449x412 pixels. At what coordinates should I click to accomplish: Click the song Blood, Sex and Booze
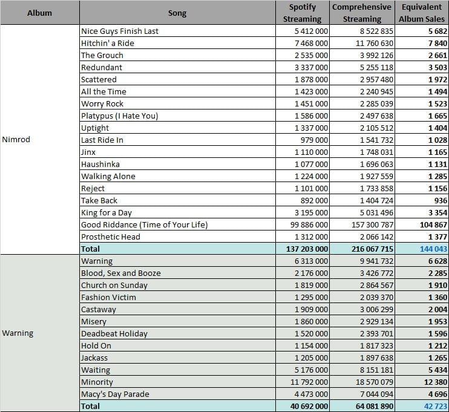point(177,273)
